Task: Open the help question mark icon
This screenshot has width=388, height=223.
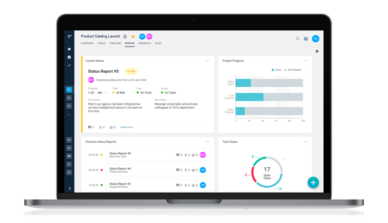Action: pos(306,39)
